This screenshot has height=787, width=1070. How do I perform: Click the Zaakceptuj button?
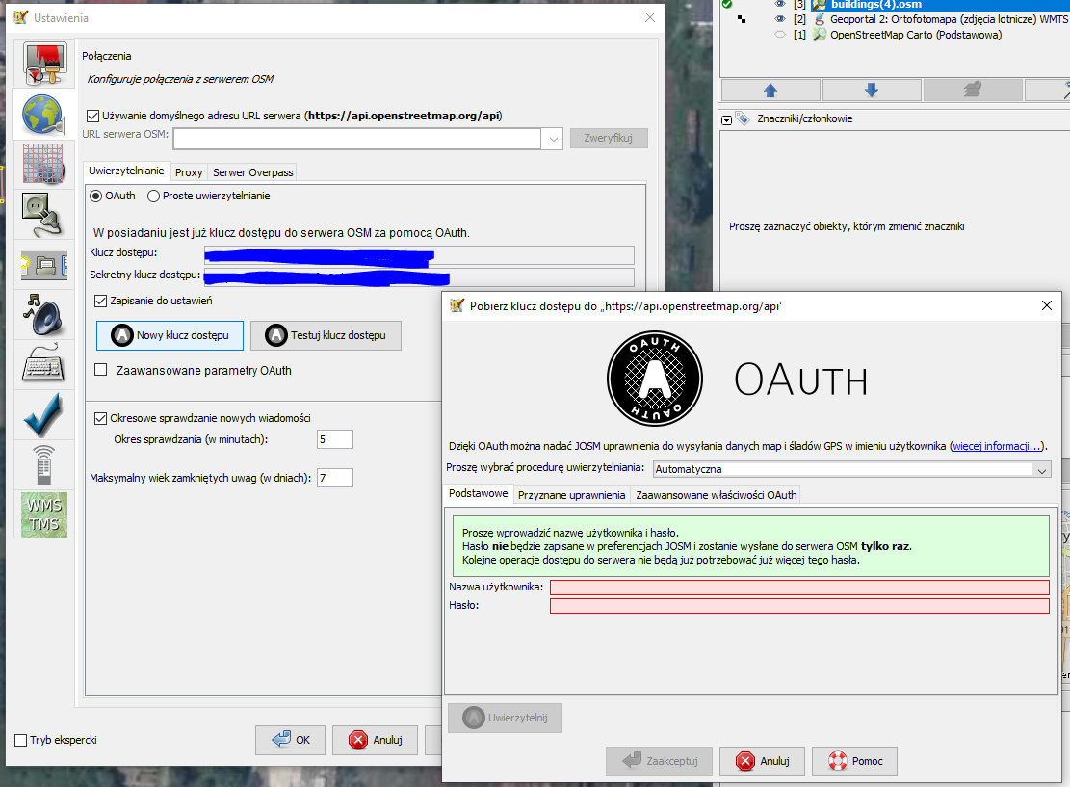pos(659,761)
